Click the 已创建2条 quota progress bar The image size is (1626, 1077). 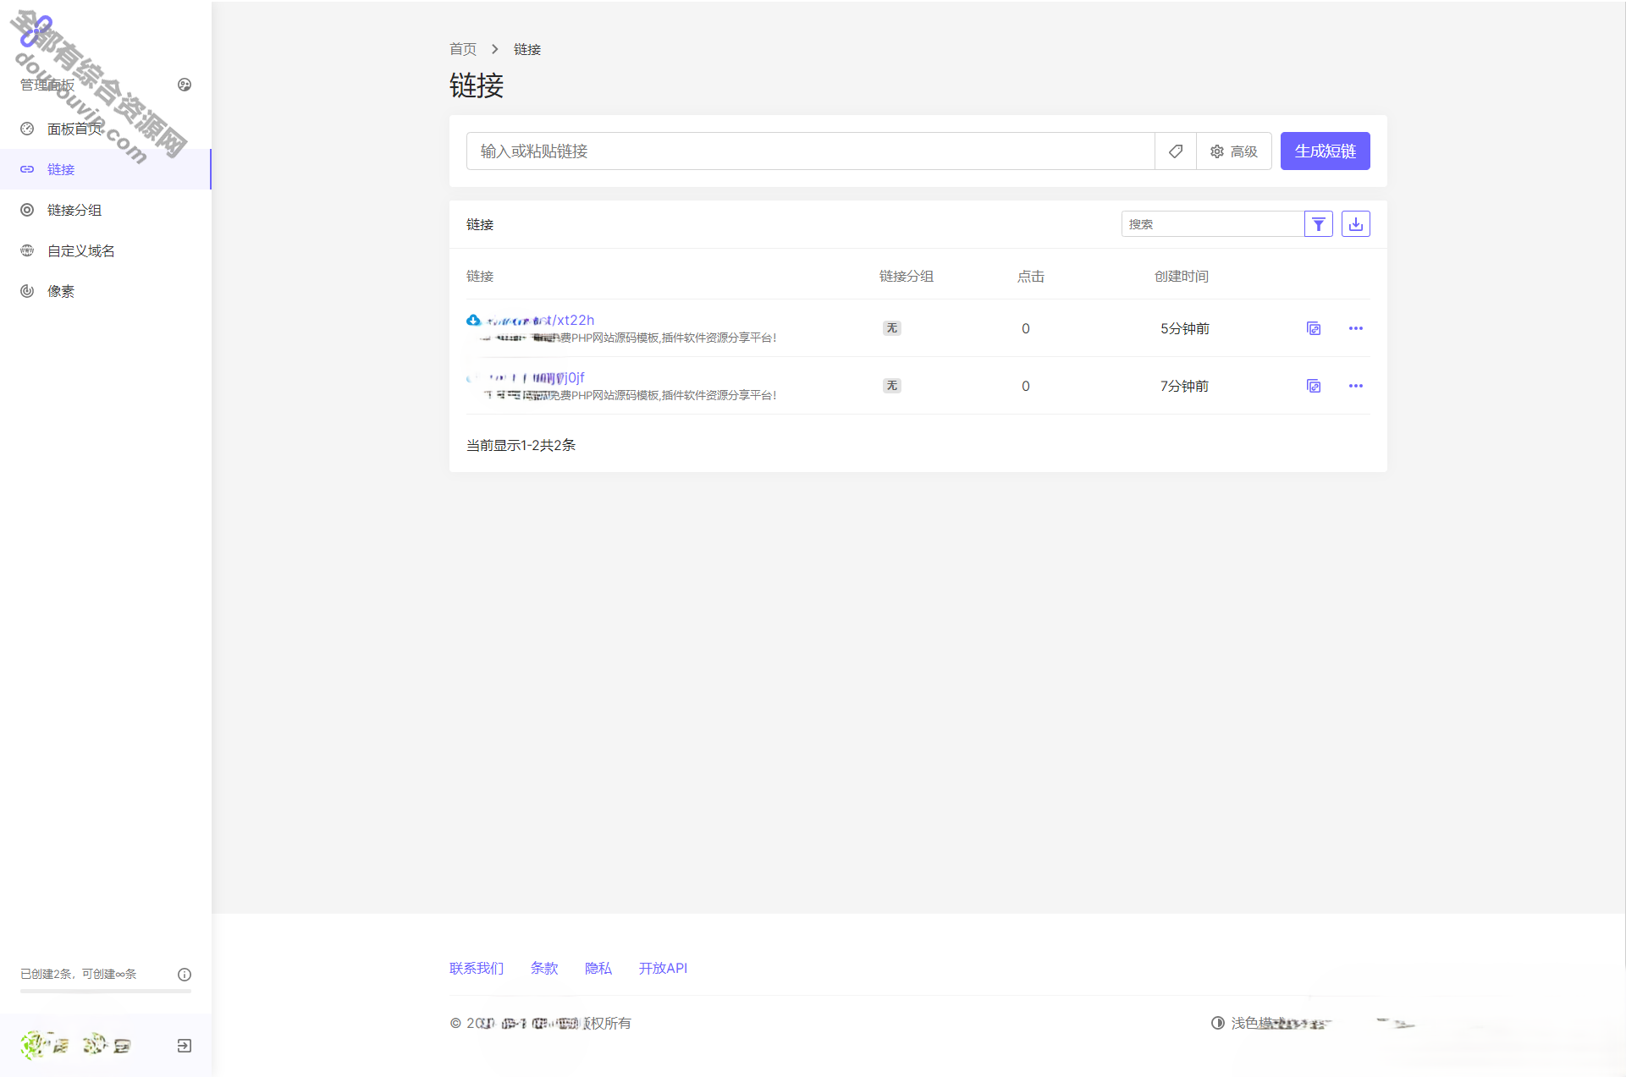tap(106, 991)
